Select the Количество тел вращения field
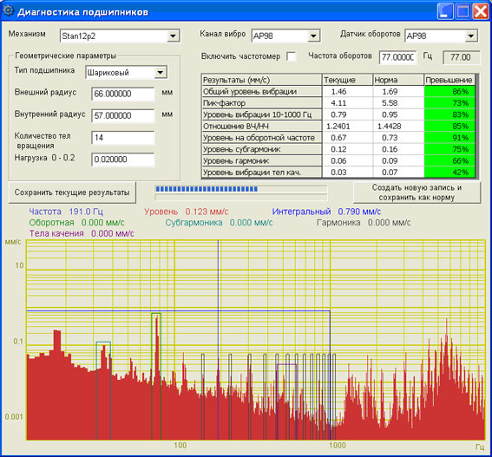Screen dimensions: 492x457 point(123,138)
